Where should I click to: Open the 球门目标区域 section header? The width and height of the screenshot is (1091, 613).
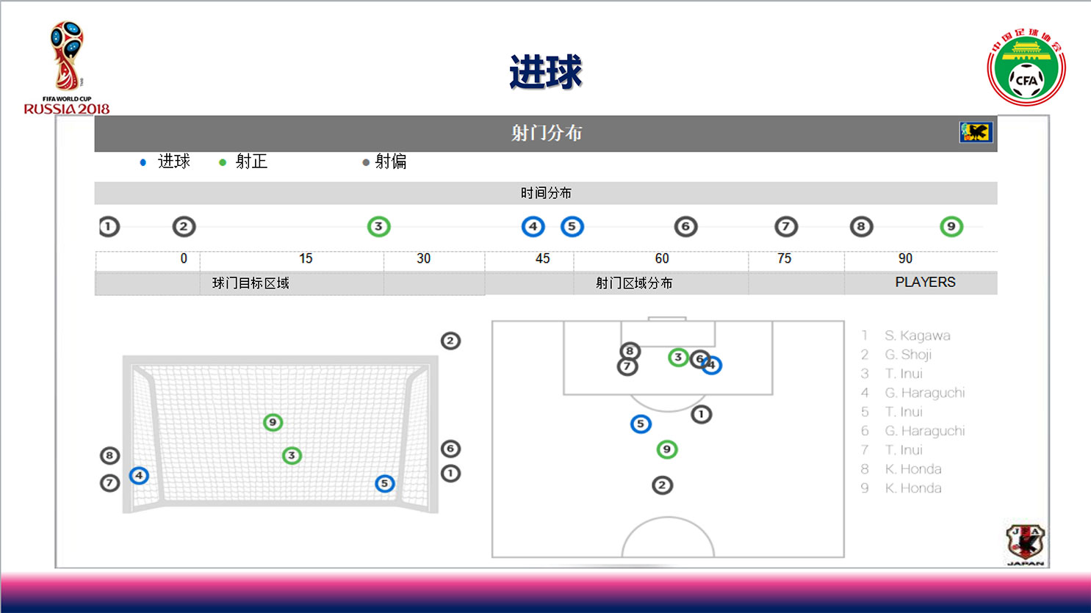click(251, 283)
